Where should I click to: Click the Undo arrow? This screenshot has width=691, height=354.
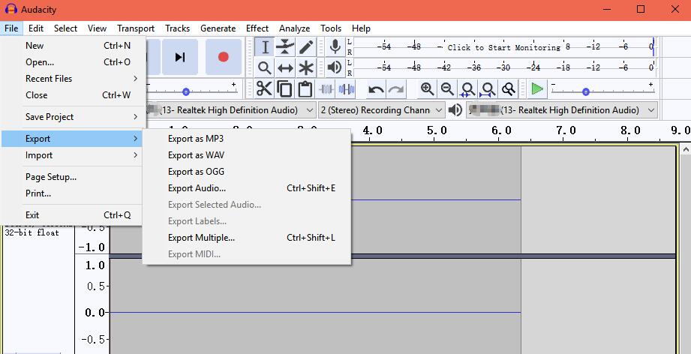[375, 89]
